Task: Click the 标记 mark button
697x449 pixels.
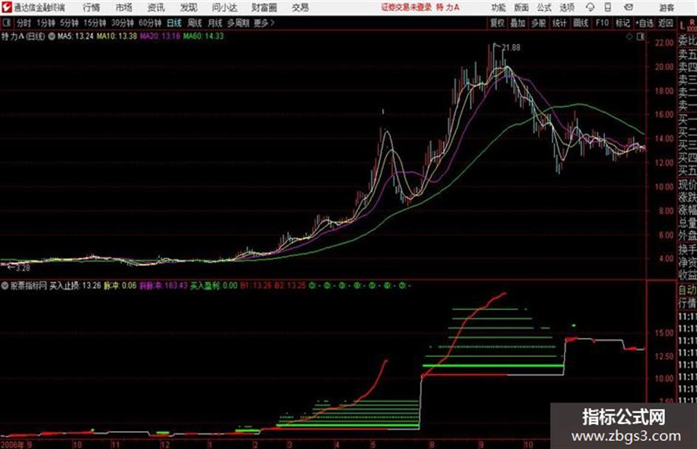Action: click(x=623, y=23)
